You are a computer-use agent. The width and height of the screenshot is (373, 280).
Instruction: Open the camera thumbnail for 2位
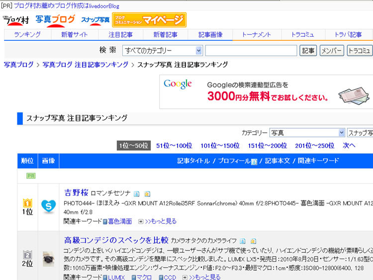(x=49, y=259)
